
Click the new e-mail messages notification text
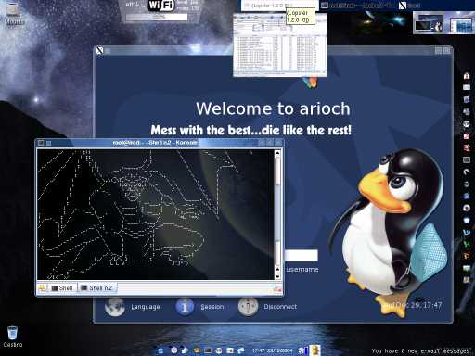[420, 350]
